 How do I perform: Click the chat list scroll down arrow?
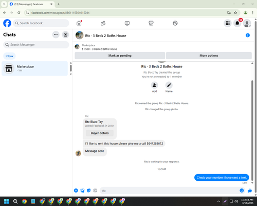(71, 74)
